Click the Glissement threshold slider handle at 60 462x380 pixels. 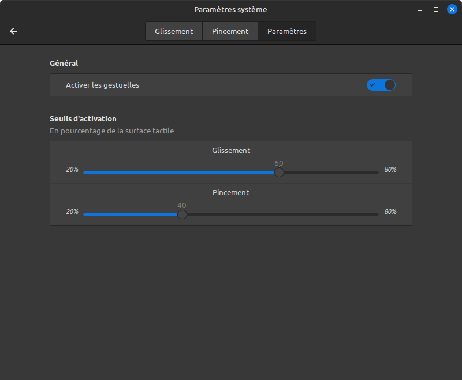[279, 172]
